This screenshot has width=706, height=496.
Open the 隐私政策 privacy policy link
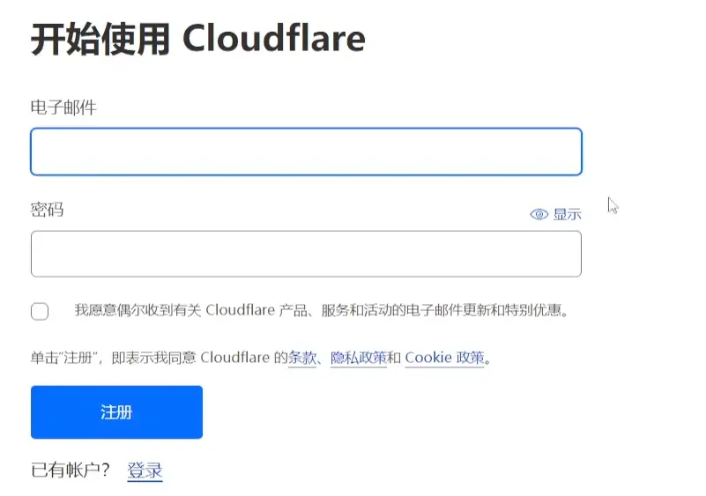pos(359,358)
